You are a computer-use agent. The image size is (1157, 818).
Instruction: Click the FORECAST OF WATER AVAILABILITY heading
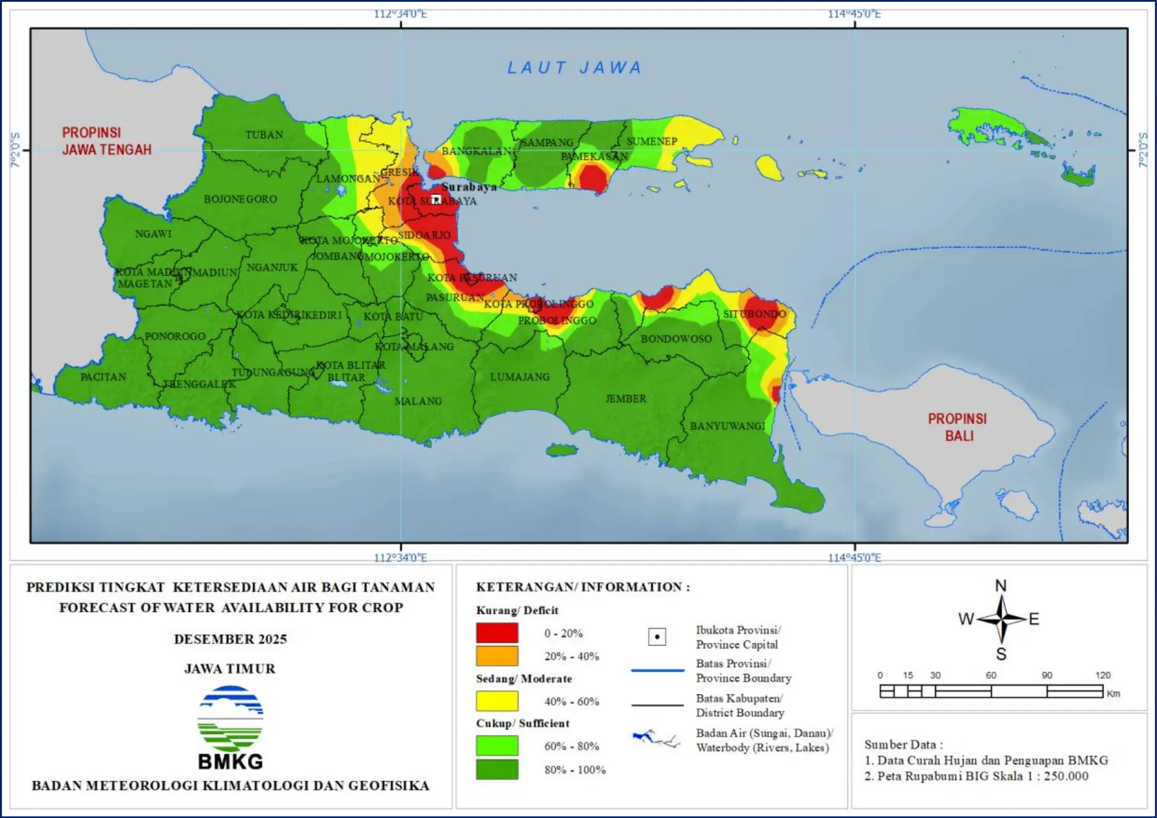click(x=231, y=607)
